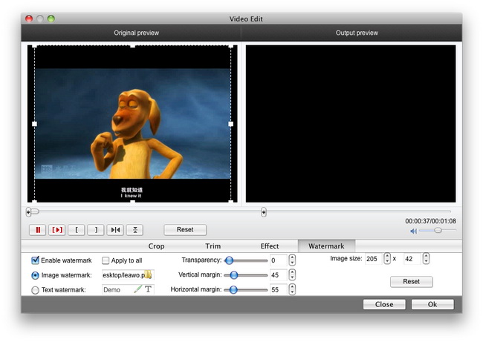
Task: Select the trim marker at the start of the timeline
Action: click(28, 212)
